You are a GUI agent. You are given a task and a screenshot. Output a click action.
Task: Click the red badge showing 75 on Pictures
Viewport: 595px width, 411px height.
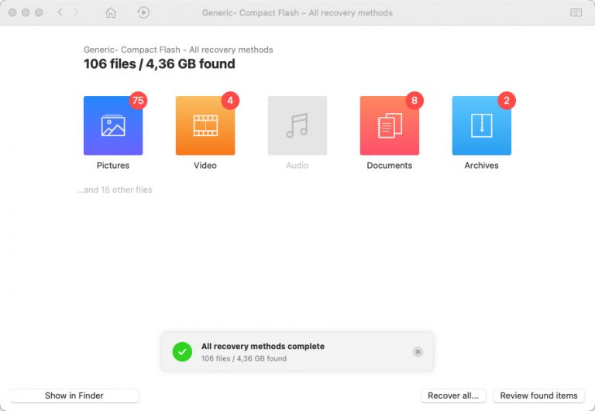(x=138, y=101)
